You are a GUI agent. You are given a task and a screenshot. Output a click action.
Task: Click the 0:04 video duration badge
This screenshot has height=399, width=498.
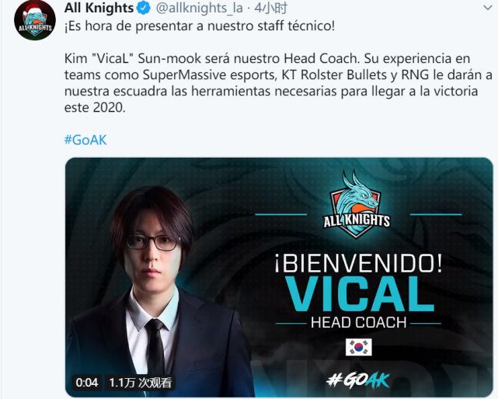pyautogui.click(x=87, y=383)
